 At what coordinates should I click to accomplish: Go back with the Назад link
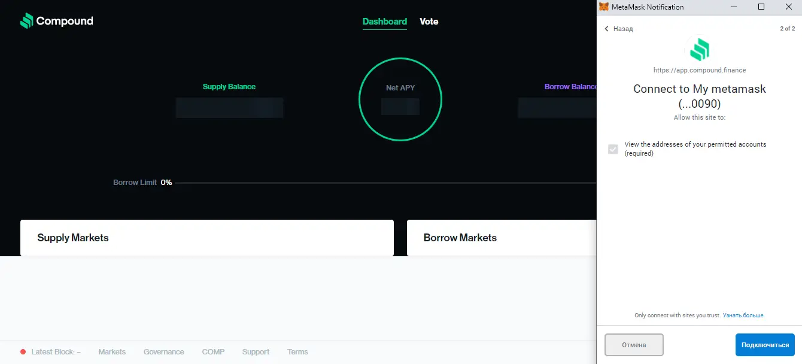point(618,29)
